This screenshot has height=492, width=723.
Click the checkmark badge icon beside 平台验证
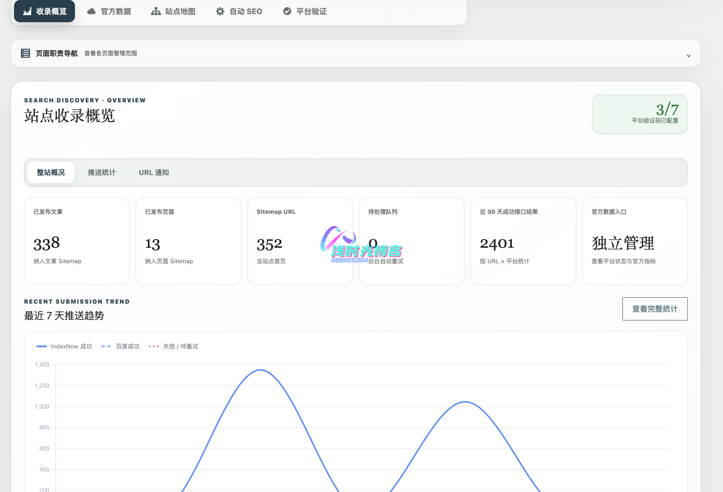point(287,11)
